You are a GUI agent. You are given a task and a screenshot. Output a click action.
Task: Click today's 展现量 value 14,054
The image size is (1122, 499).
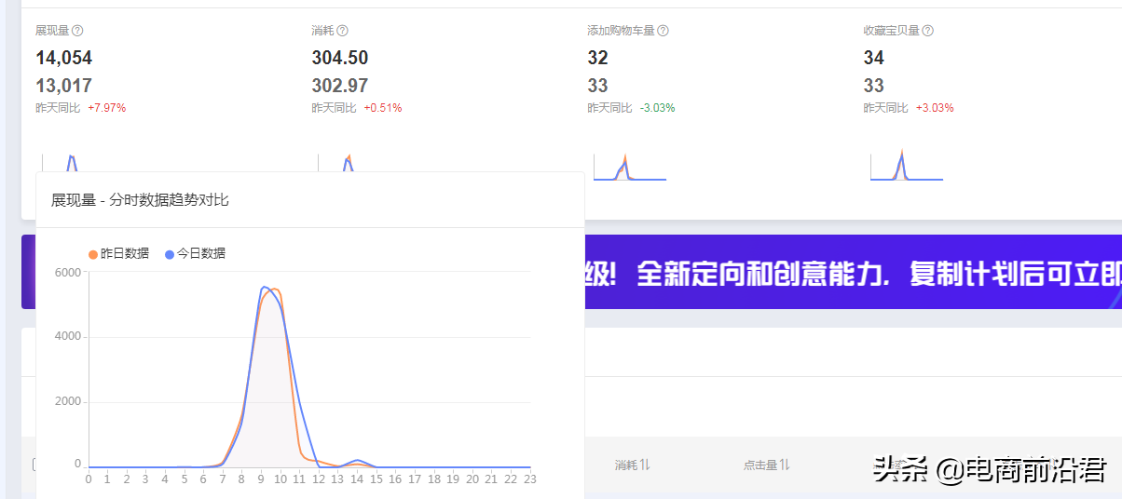point(63,58)
